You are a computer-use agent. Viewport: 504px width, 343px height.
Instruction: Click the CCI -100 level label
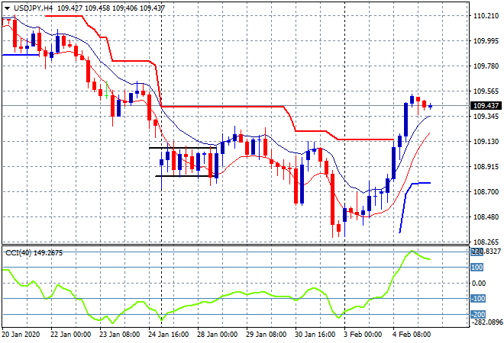coord(478,299)
